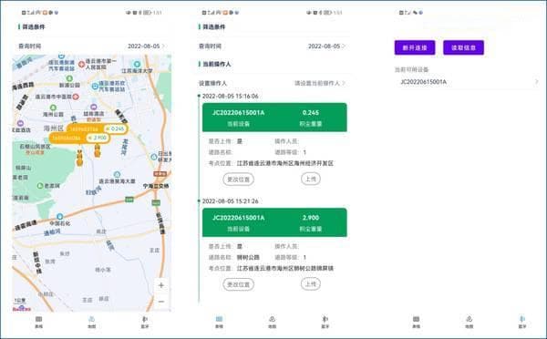547x339 pixels.
Task: Expand available device JC20220615001A row chevron
Action: [537, 82]
